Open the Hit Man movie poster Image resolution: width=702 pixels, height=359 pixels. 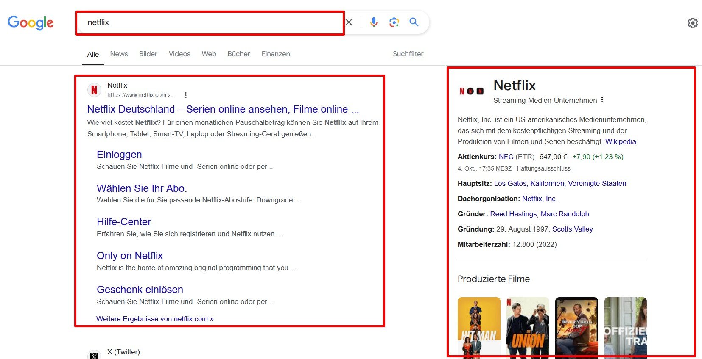coord(479,328)
